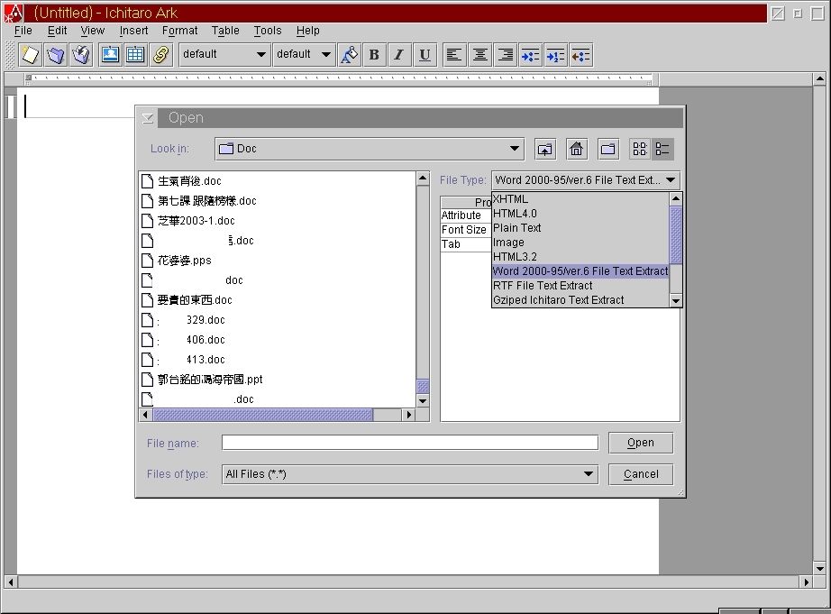831x614 pixels.
Task: Click the Open folder toolbar icon
Action: [56, 55]
